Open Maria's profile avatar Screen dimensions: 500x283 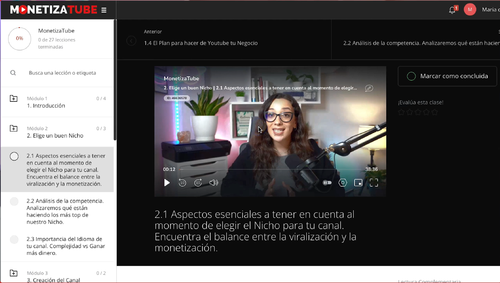[x=470, y=9]
